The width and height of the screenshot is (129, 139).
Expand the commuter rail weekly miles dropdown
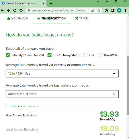tap(62, 74)
